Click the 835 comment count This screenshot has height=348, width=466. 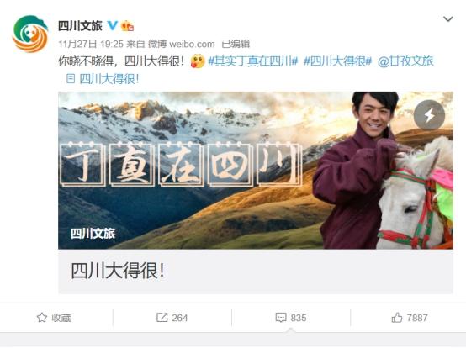(x=299, y=318)
